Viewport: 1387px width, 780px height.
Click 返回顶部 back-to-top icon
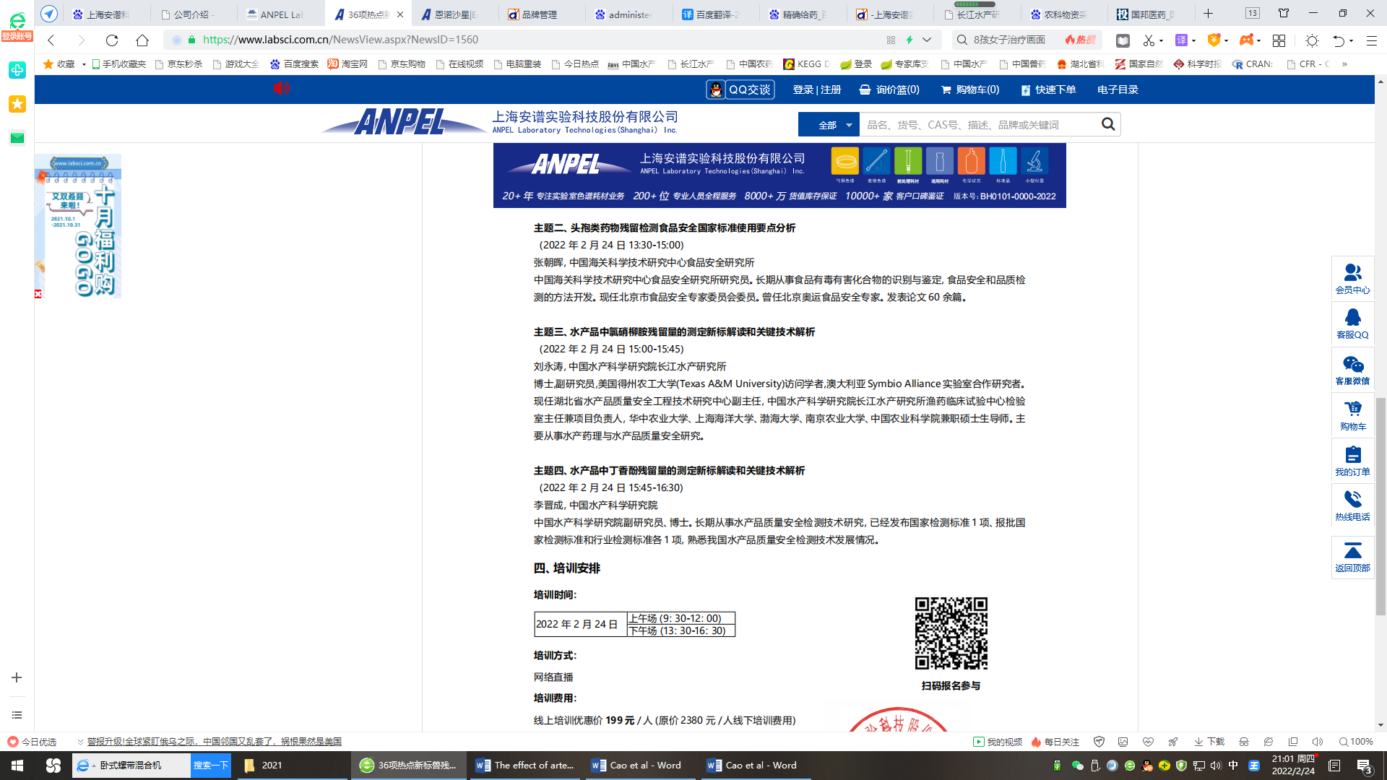point(1352,557)
